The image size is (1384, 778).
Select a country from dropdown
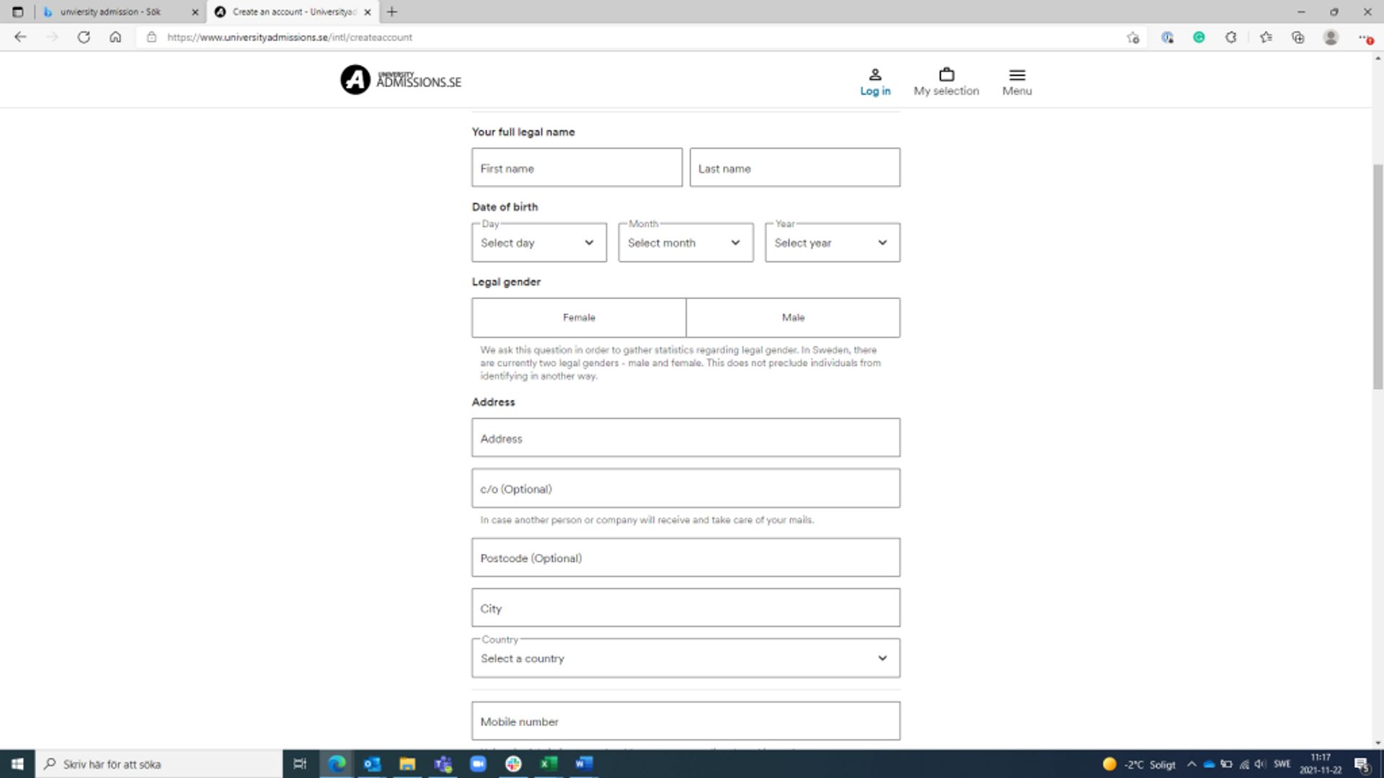(x=684, y=658)
